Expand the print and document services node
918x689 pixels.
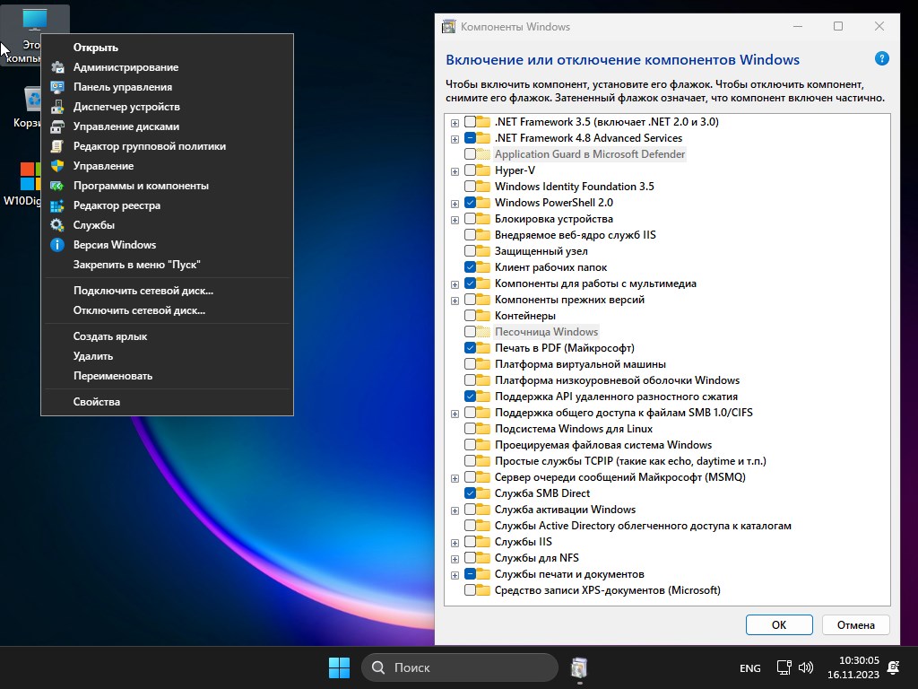tap(455, 574)
